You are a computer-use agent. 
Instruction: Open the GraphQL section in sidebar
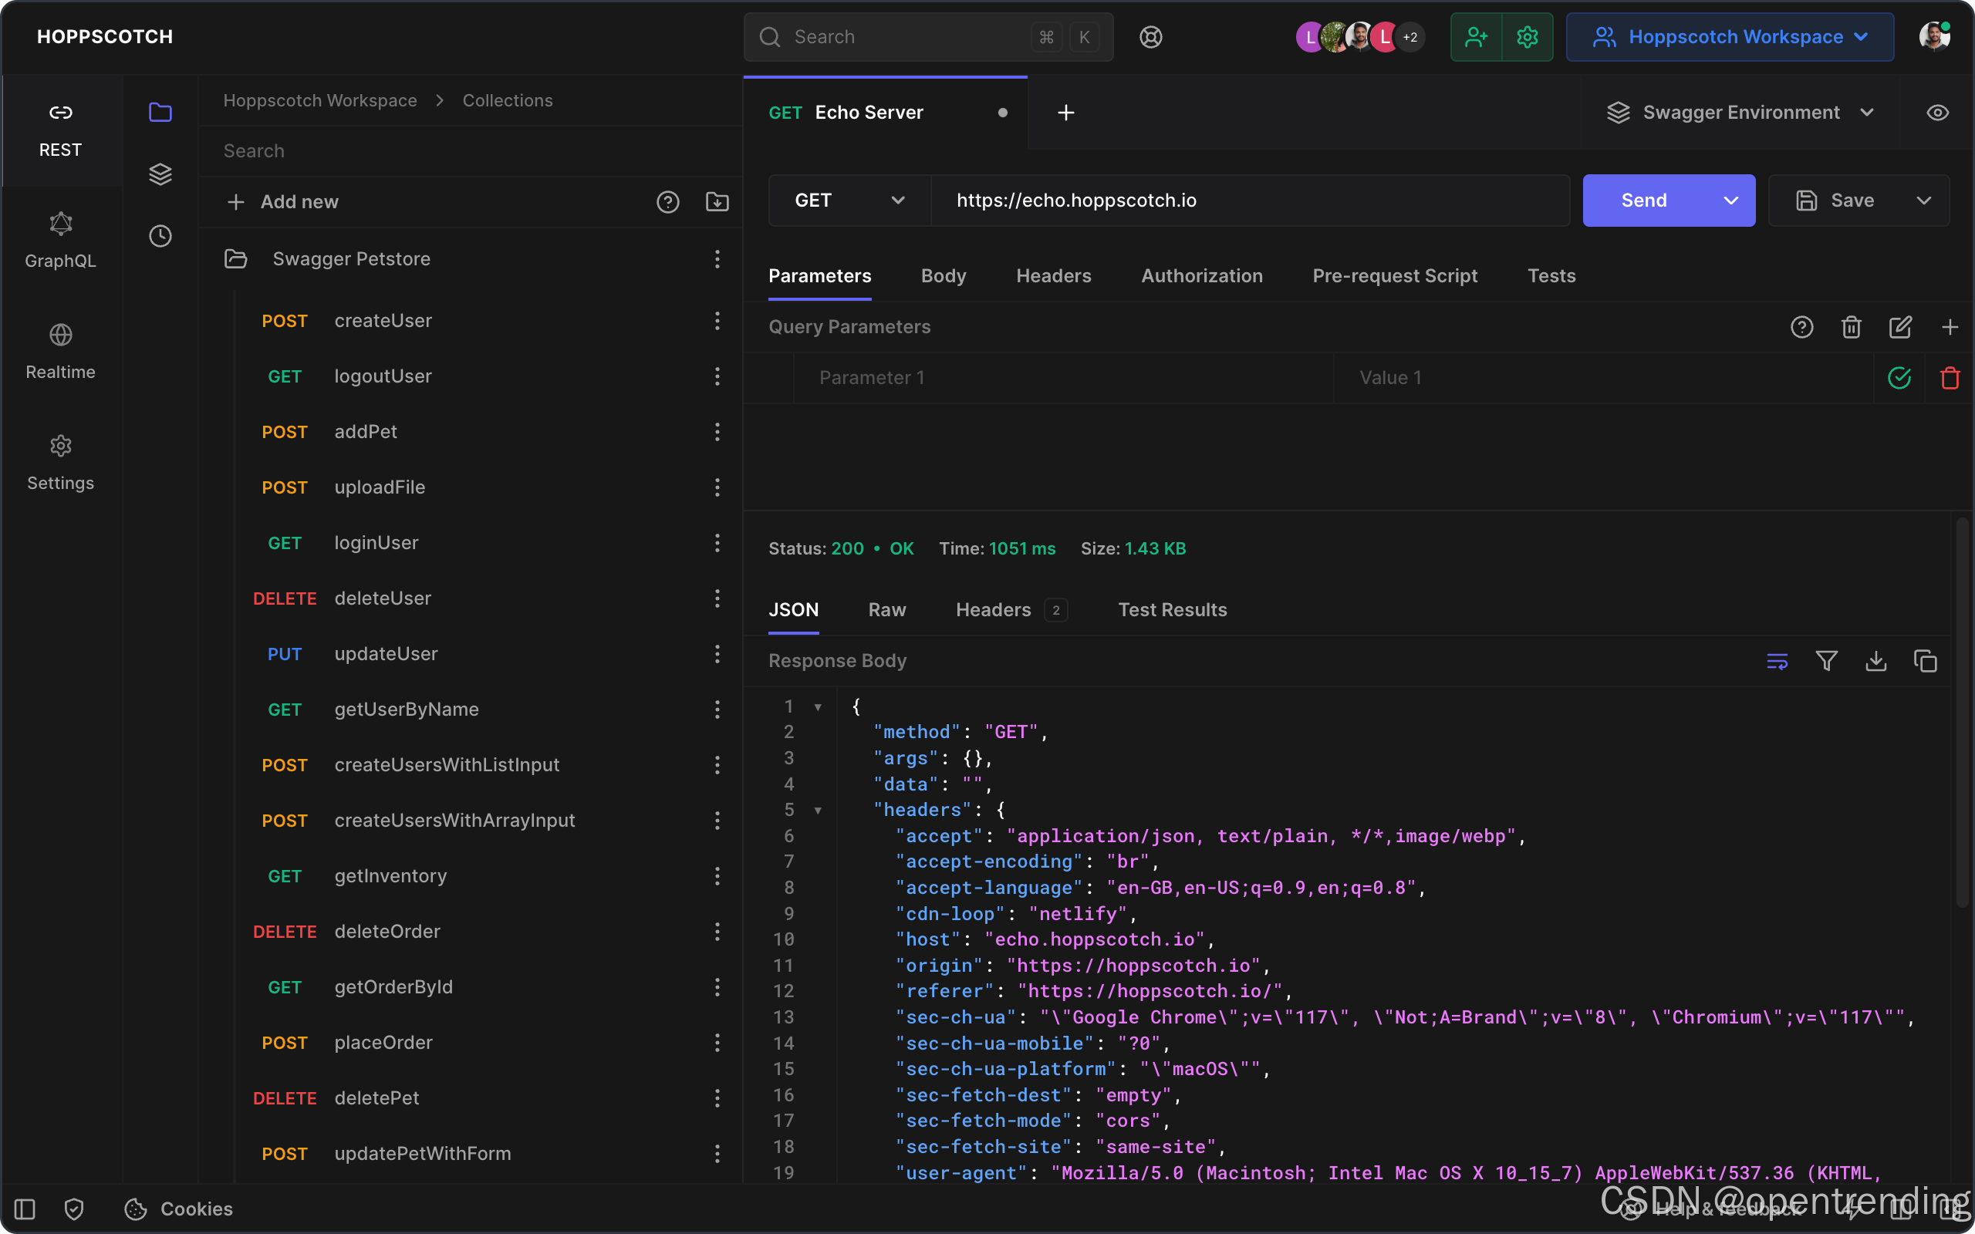(60, 240)
